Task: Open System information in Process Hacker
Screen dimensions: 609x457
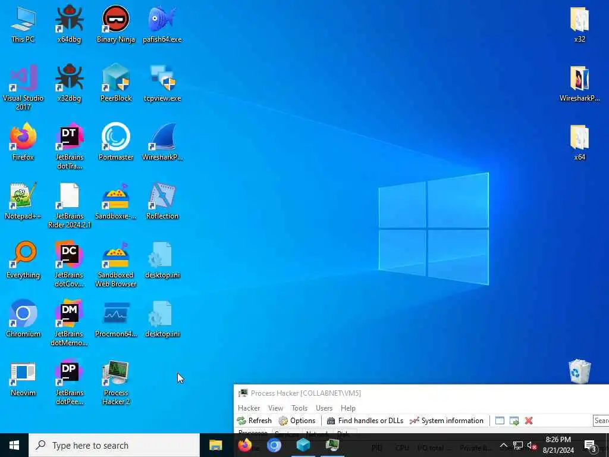Action: [447, 421]
